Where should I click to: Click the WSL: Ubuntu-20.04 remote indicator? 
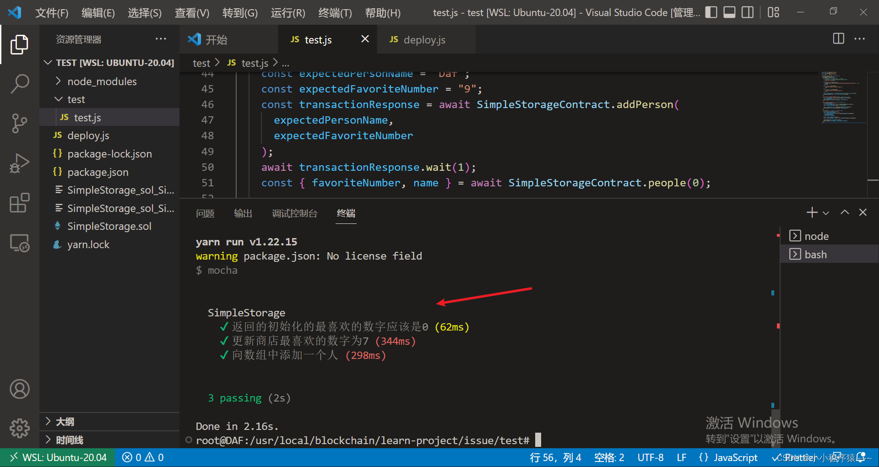coord(58,457)
